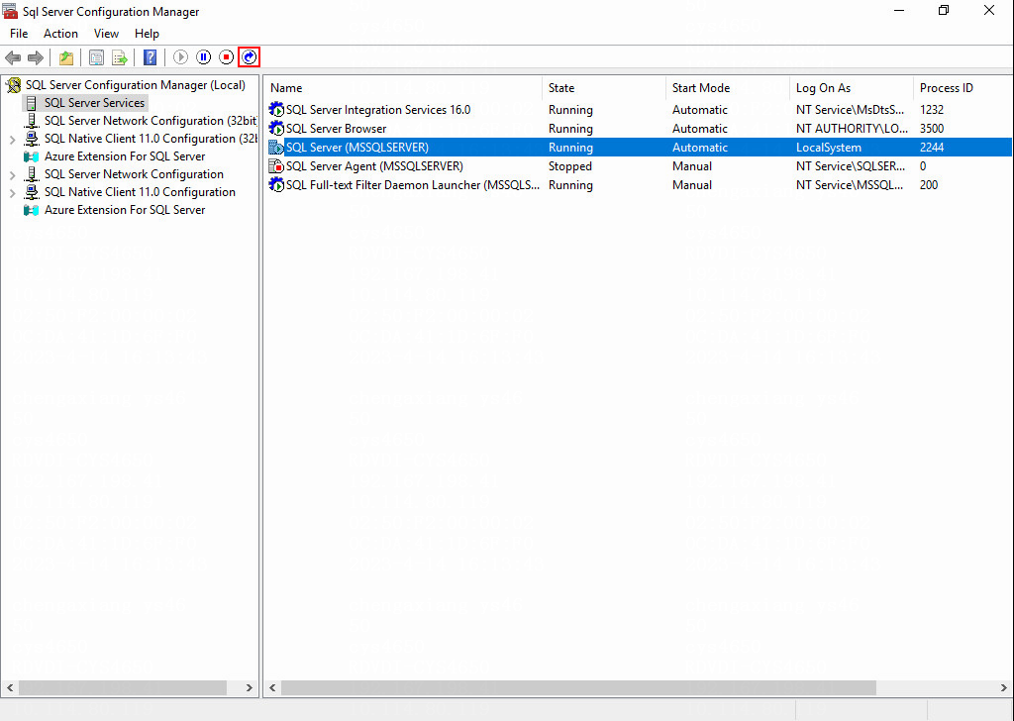The height and width of the screenshot is (721, 1014).
Task: Select the last Azure Extension For SQL Server node
Action: tap(125, 210)
